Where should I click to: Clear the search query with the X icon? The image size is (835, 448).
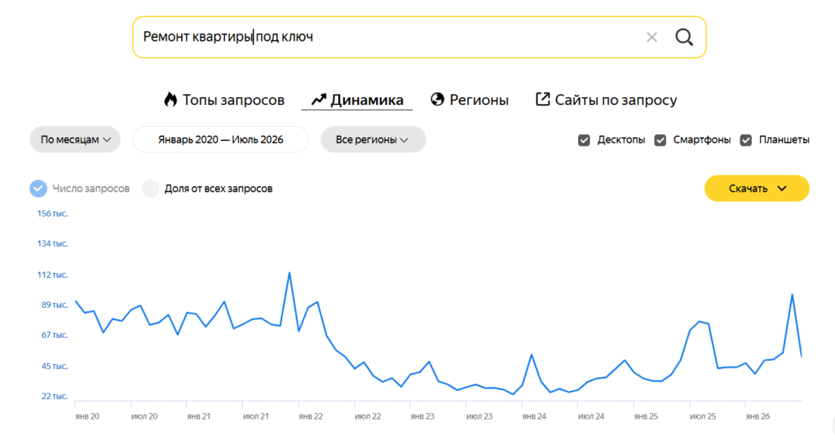[652, 37]
